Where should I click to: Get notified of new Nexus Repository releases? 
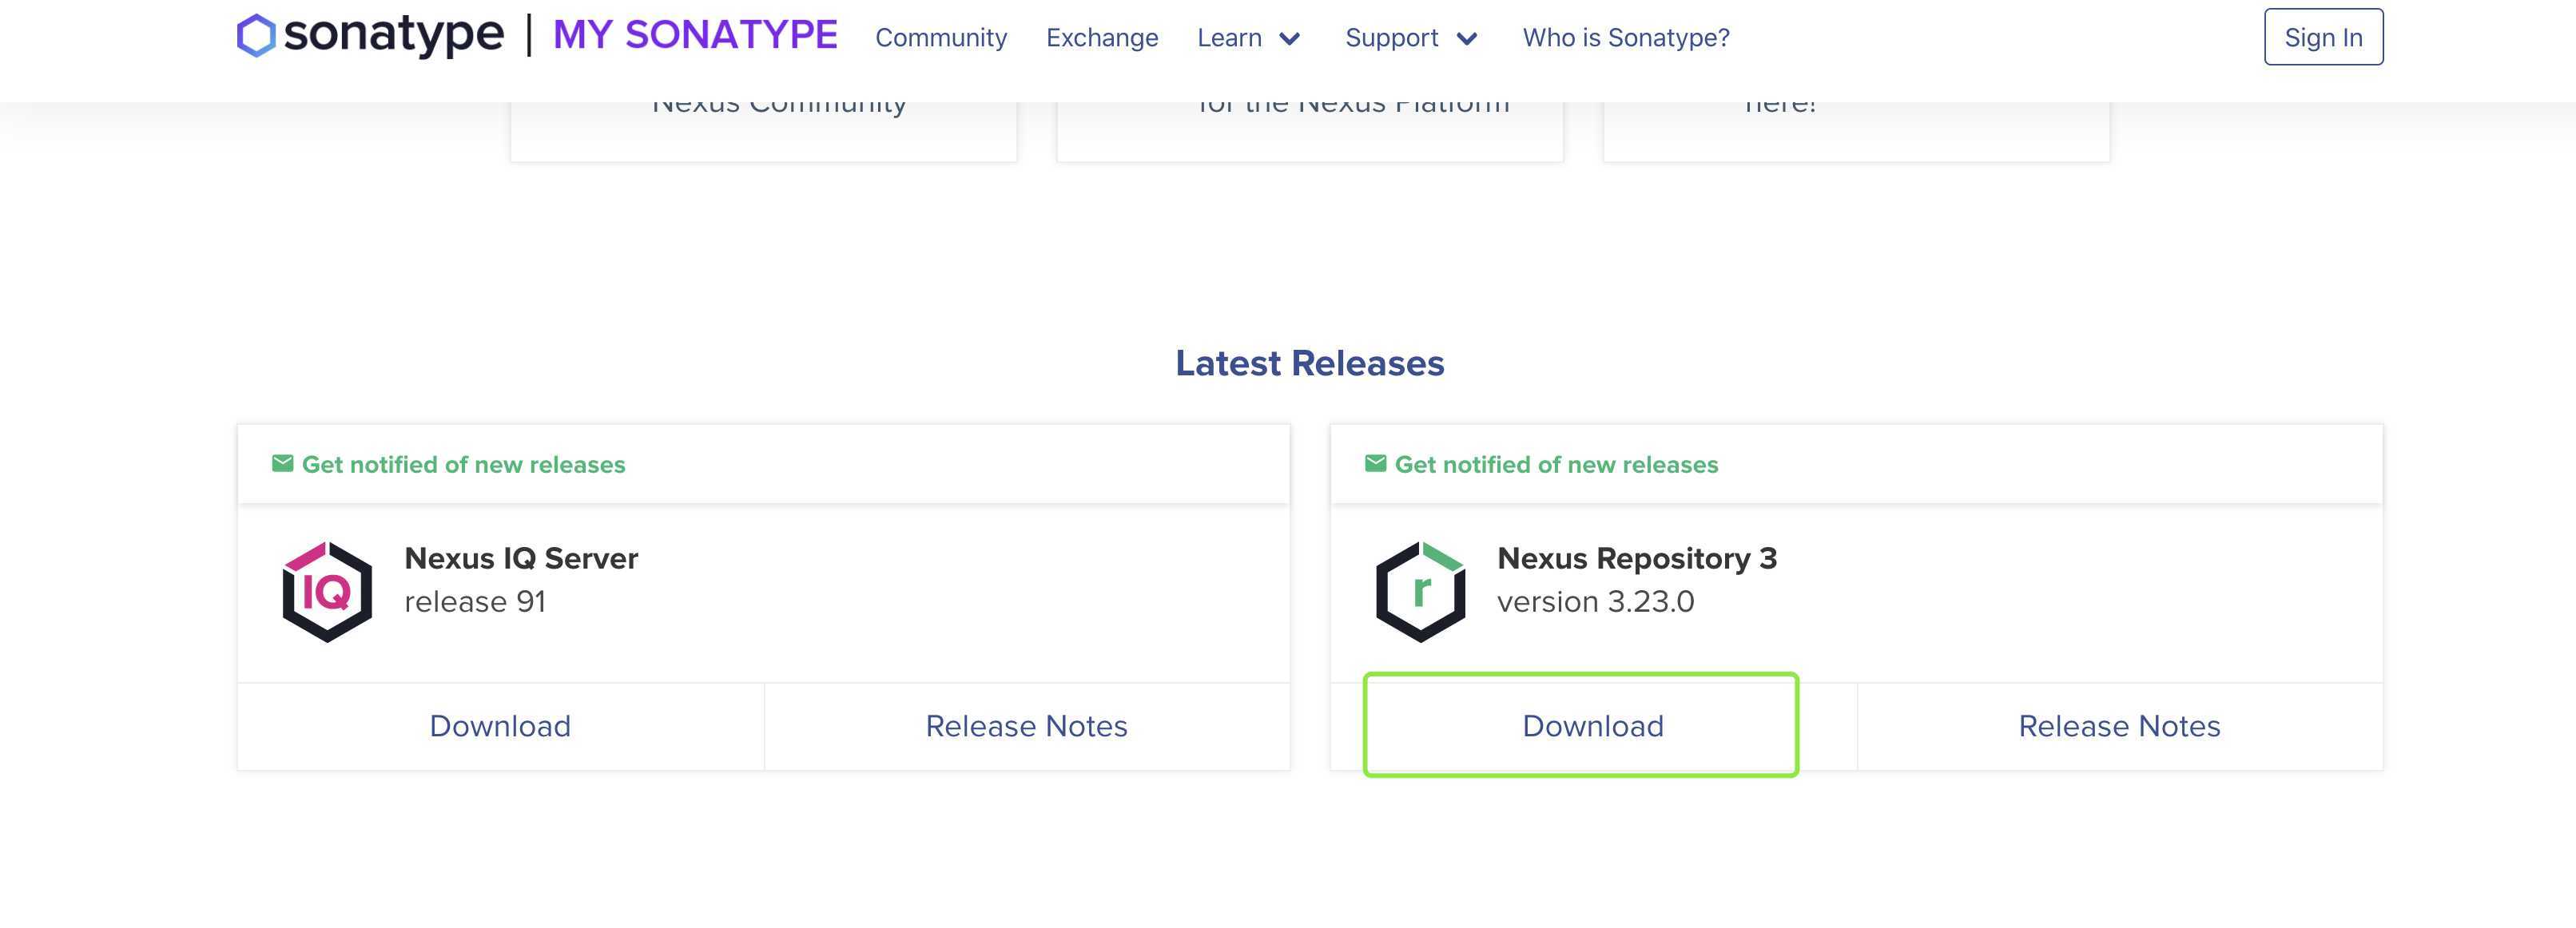pyautogui.click(x=1556, y=464)
